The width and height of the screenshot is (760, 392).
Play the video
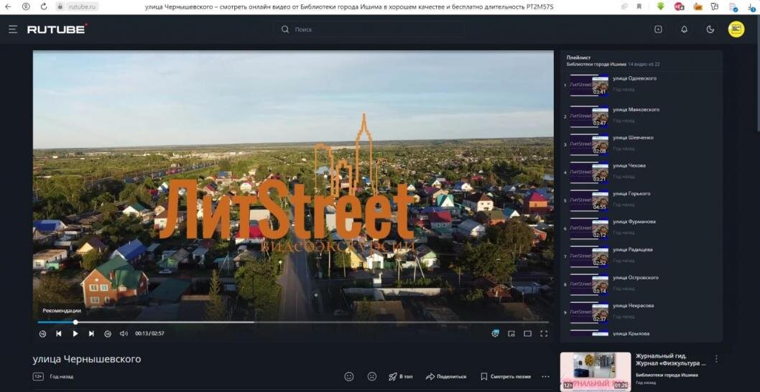click(75, 334)
